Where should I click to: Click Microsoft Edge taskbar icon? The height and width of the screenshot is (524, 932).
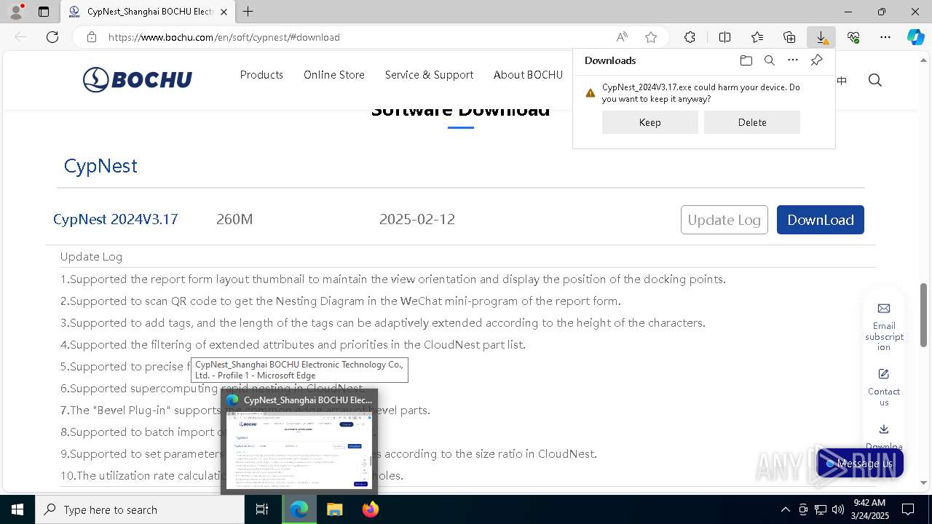[x=299, y=509]
